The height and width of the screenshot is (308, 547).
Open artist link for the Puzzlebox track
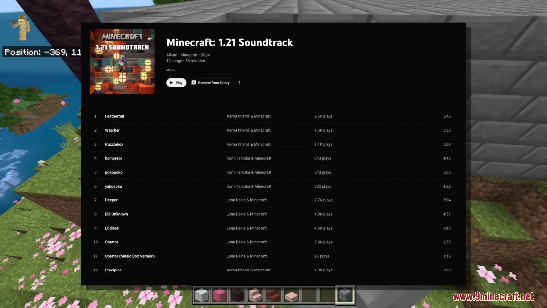click(248, 144)
